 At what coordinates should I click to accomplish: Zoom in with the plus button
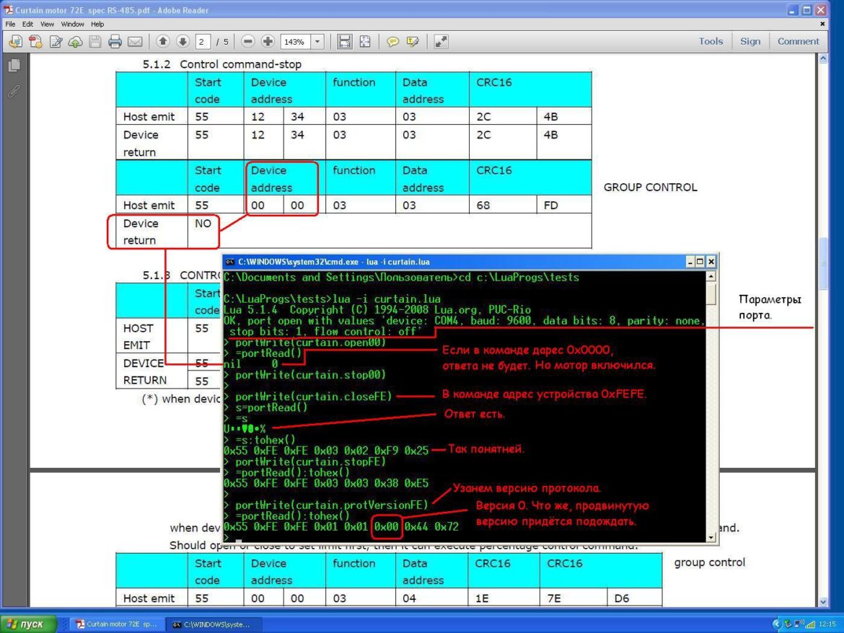[268, 41]
